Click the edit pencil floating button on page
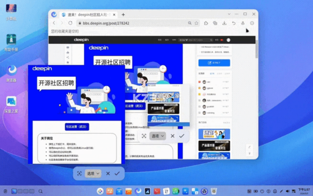This screenshot has width=313, height=196. [x=249, y=147]
